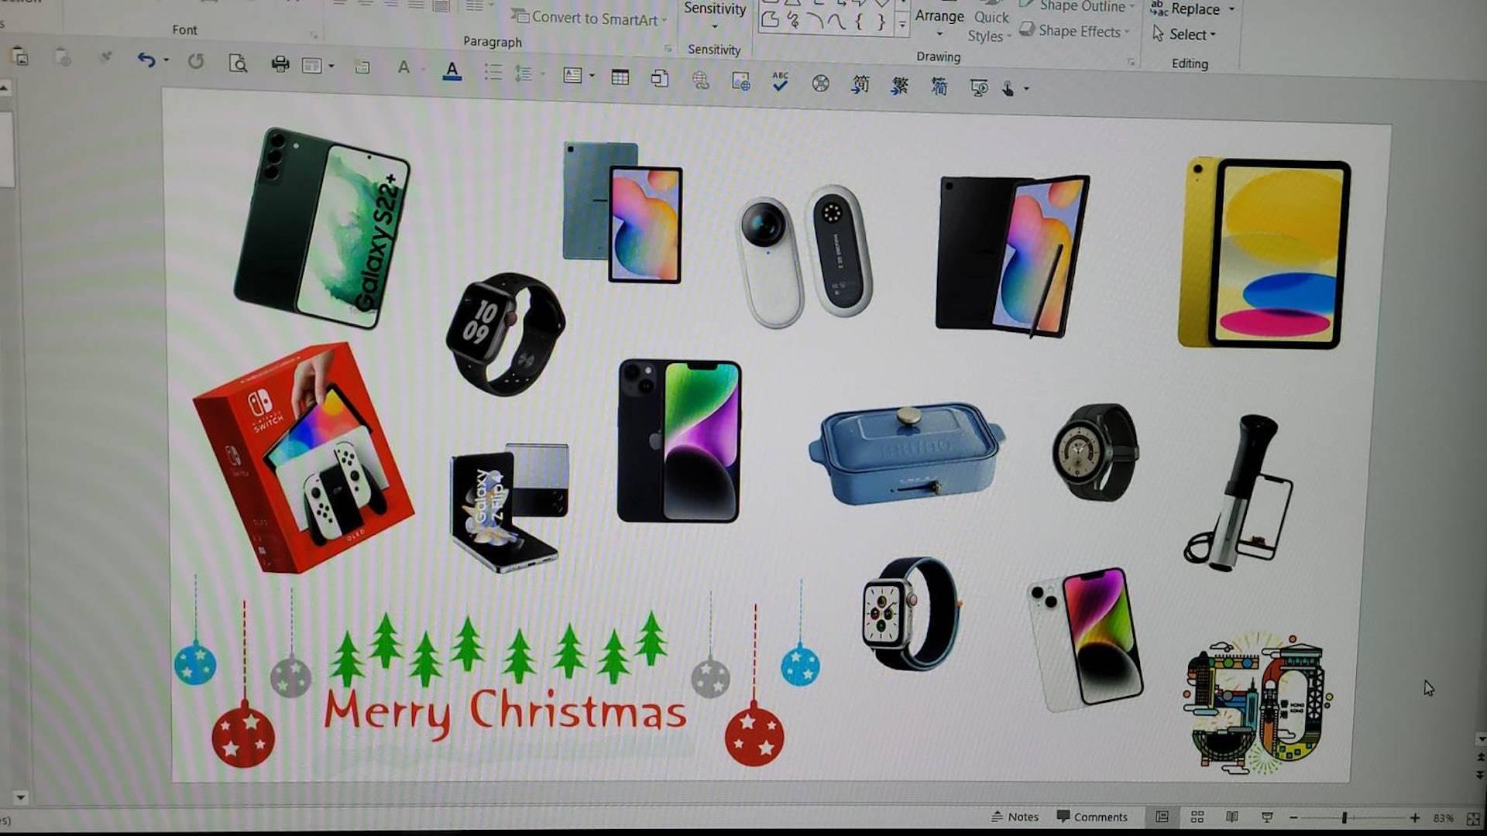Open the Quick Styles gallery
This screenshot has width=1487, height=836.
pos(990,26)
